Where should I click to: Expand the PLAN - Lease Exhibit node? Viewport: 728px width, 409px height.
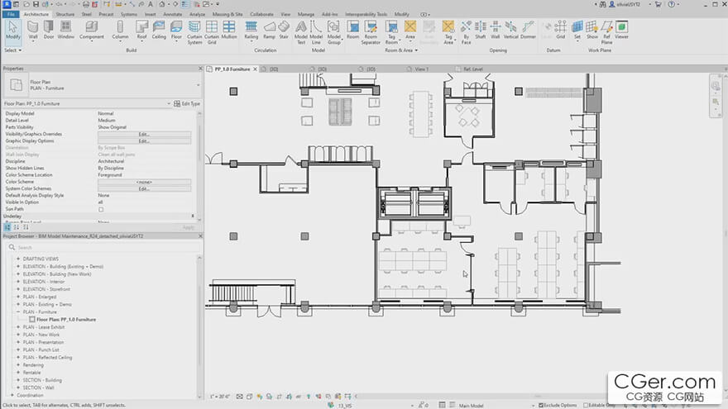pyautogui.click(x=17, y=327)
